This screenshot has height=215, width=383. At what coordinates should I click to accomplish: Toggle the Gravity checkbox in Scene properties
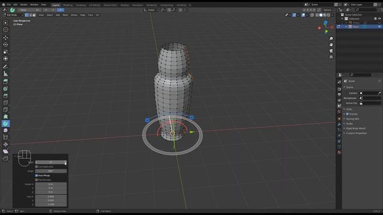pos(347,114)
